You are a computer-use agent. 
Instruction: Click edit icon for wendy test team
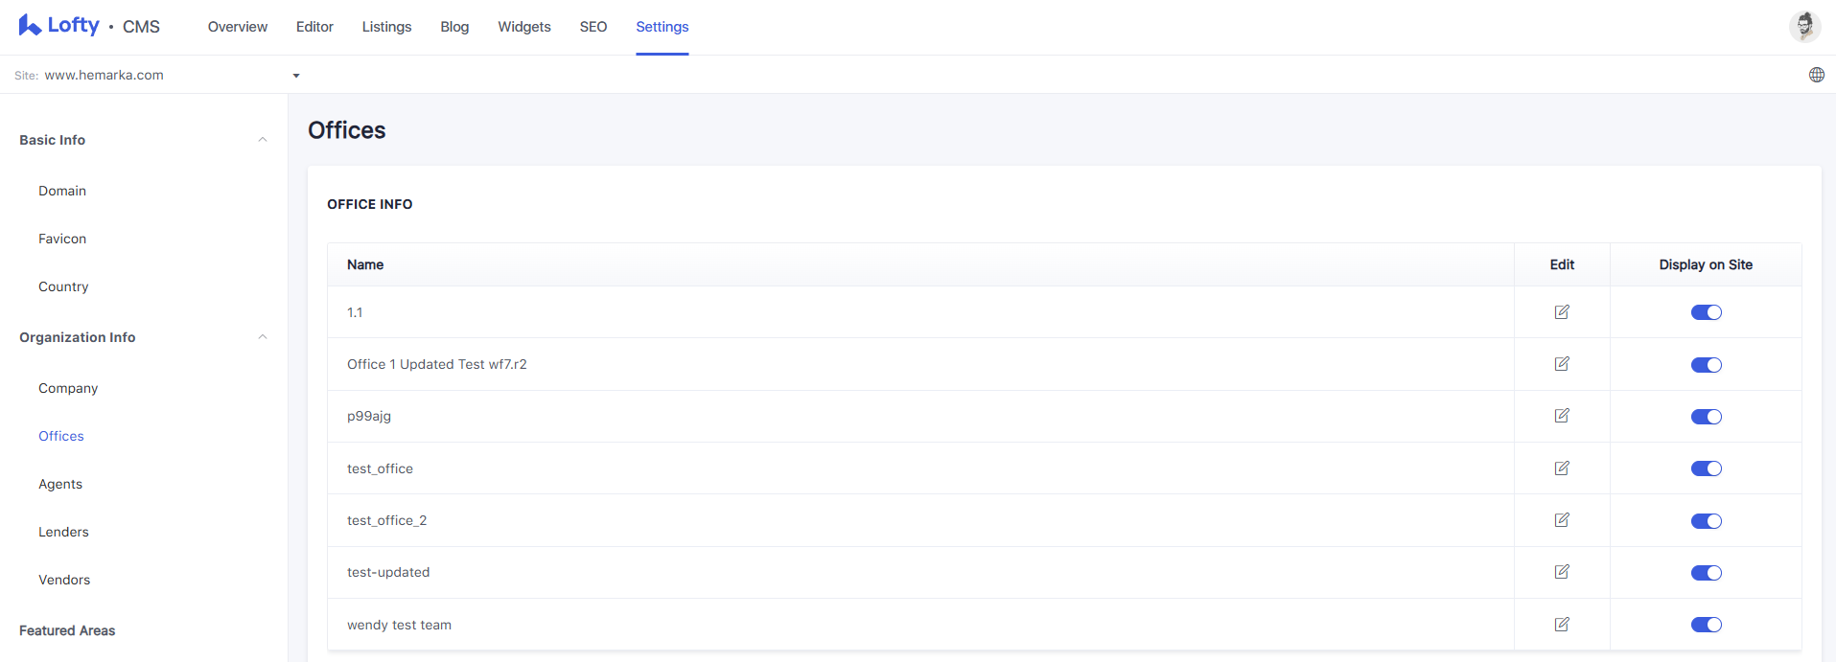point(1562,625)
